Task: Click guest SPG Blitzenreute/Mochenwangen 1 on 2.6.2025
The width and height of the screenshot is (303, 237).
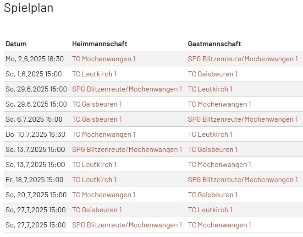Action: 242,59
